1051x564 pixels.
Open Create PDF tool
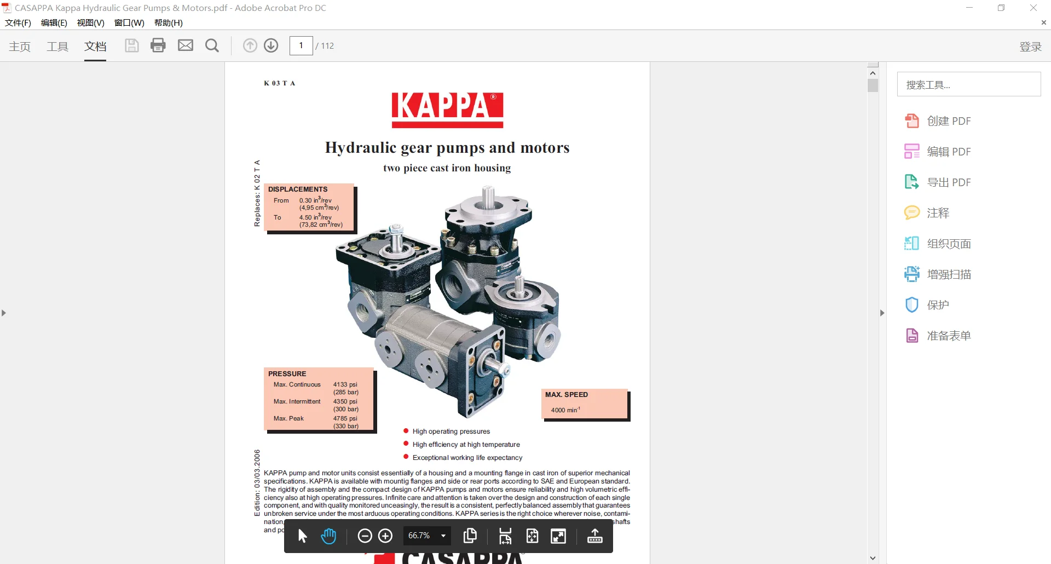(x=938, y=121)
